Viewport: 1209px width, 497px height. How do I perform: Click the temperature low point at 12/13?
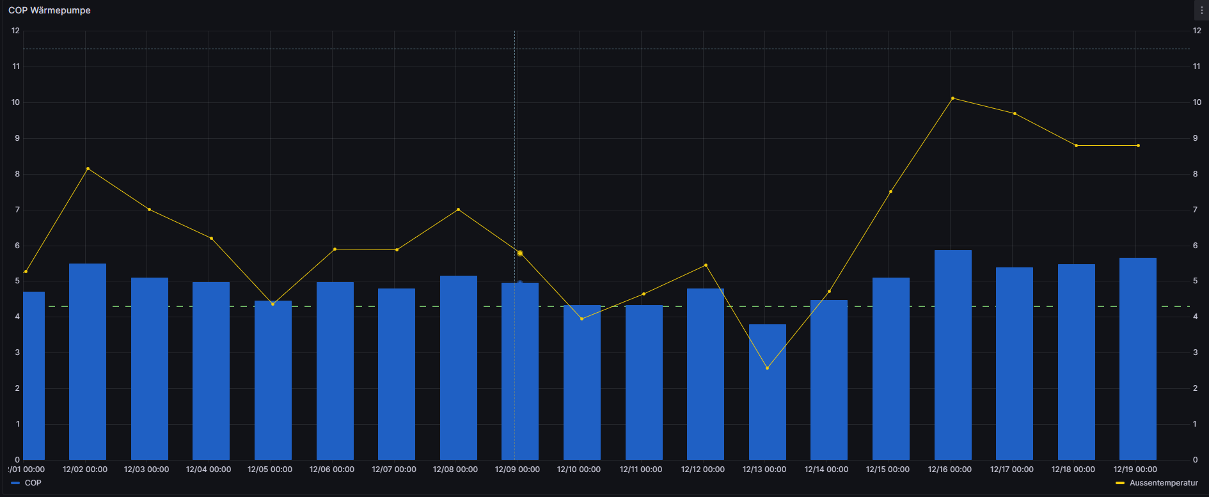(768, 368)
